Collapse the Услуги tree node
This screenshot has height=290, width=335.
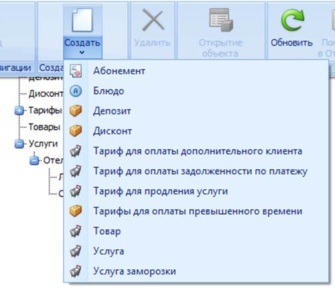[x=19, y=144]
